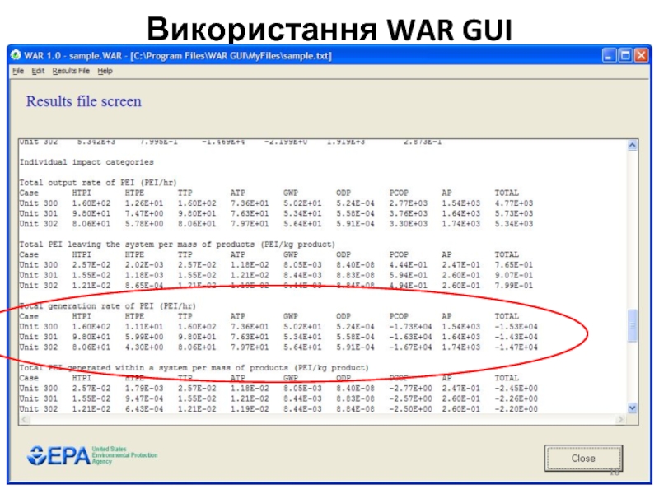This screenshot has width=659, height=494.
Task: Click value 7.65E-01 in the TOTAL column
Action: pyautogui.click(x=513, y=265)
